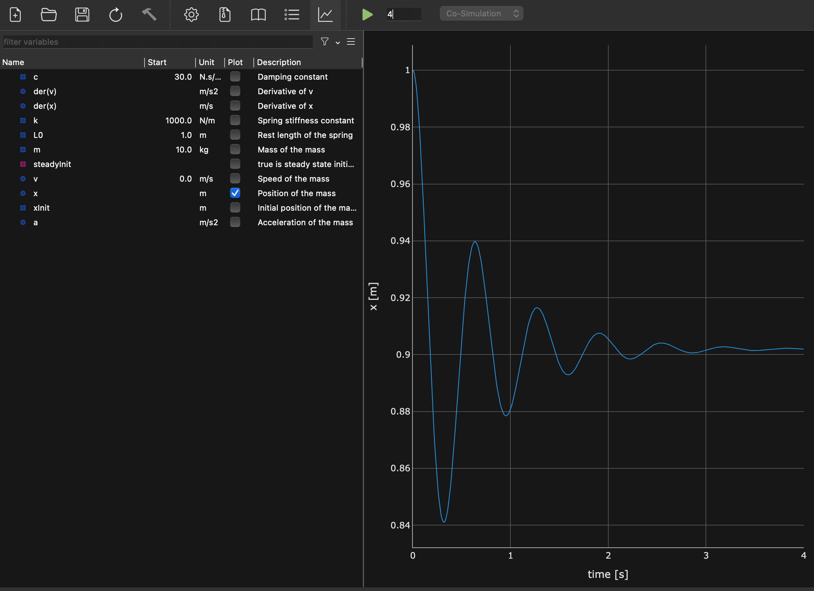
Task: Click the description 'Rest length of the spring'
Action: [305, 135]
